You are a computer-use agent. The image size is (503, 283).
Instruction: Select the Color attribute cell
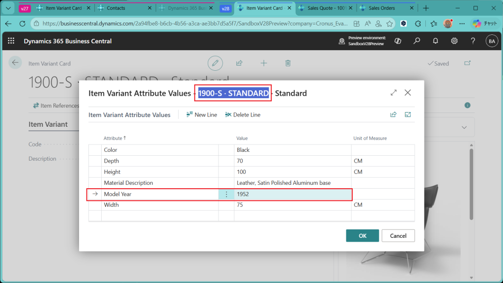[x=160, y=150]
